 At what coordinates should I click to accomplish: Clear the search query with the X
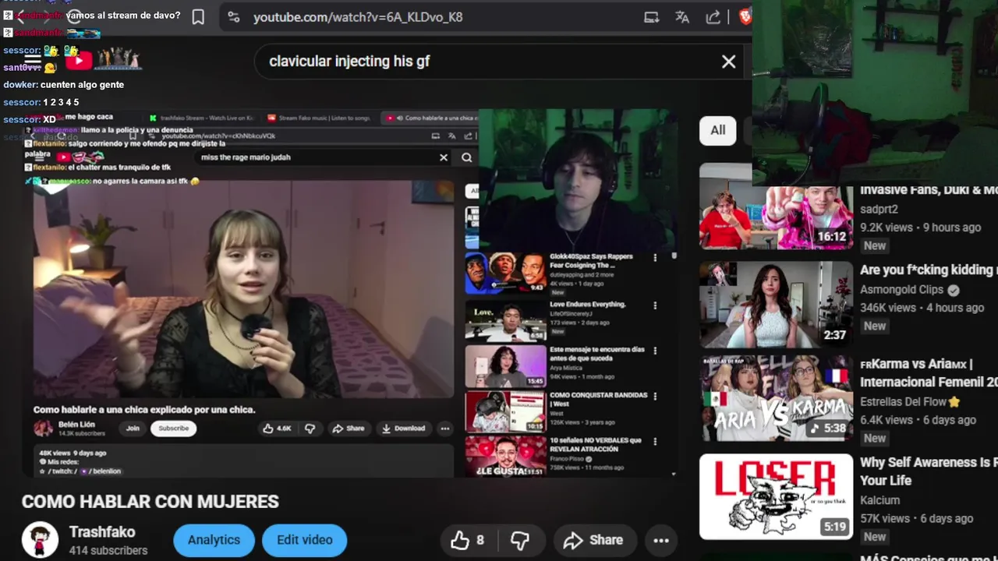click(728, 62)
